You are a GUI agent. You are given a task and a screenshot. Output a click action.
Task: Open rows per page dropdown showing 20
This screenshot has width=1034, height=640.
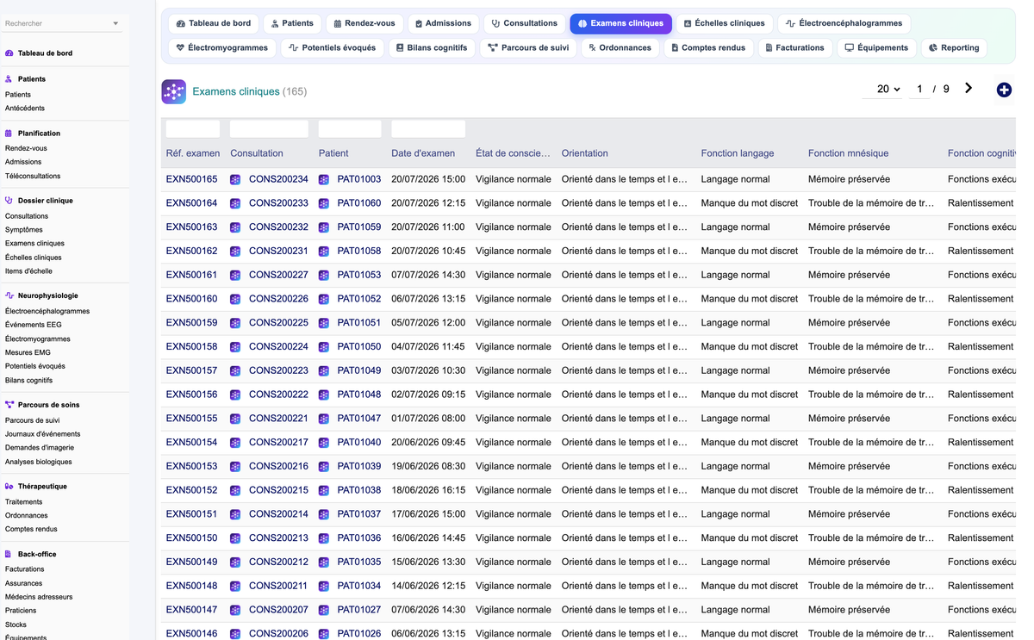[888, 89]
